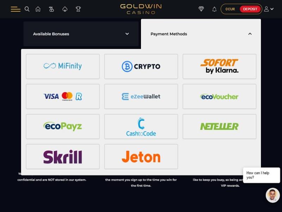Image resolution: width=282 pixels, height=212 pixels.
Task: Open notifications bell icon
Action: tap(214, 9)
